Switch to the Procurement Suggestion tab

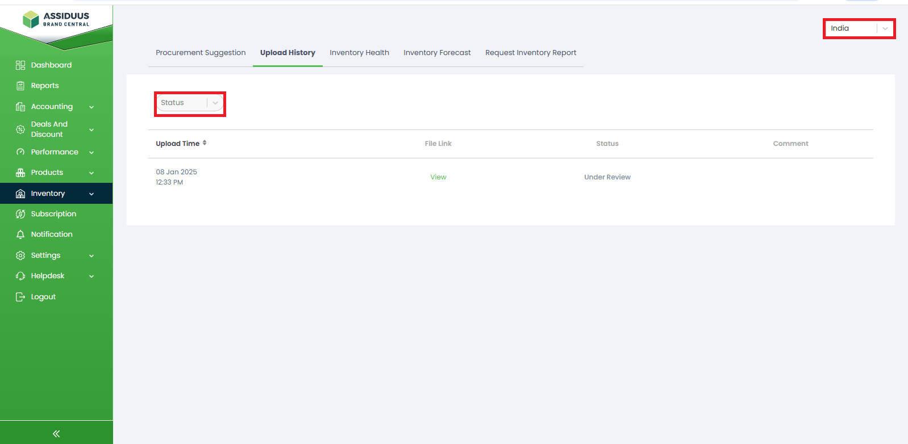[x=201, y=53]
